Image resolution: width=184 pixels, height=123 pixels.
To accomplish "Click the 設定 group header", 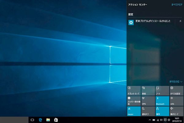I will [131, 14].
